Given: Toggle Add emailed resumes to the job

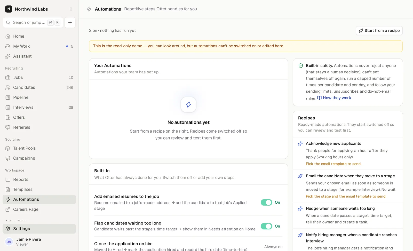Looking at the screenshot, I should click(266, 203).
